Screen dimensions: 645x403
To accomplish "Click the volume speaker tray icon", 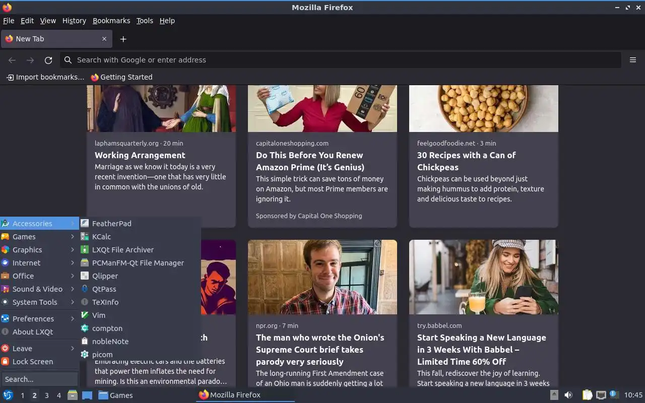I will coord(568,395).
